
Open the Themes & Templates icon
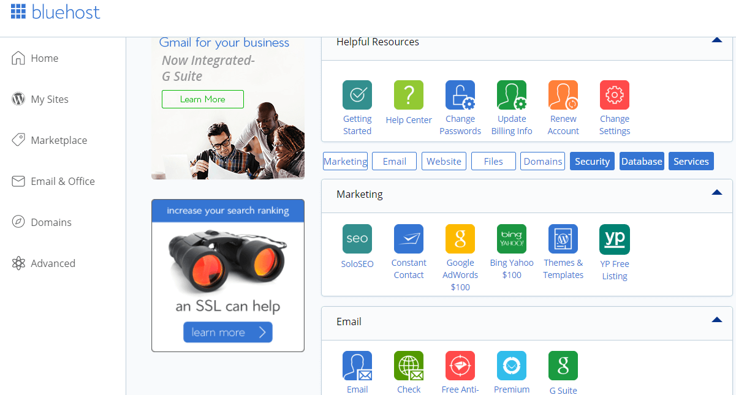point(563,239)
